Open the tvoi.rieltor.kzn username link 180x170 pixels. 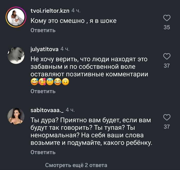pos(50,11)
